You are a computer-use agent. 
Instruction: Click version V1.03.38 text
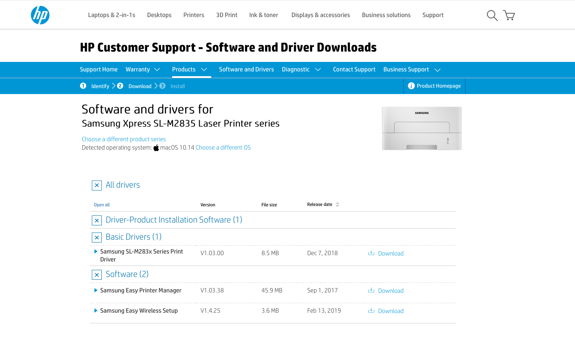[212, 290]
